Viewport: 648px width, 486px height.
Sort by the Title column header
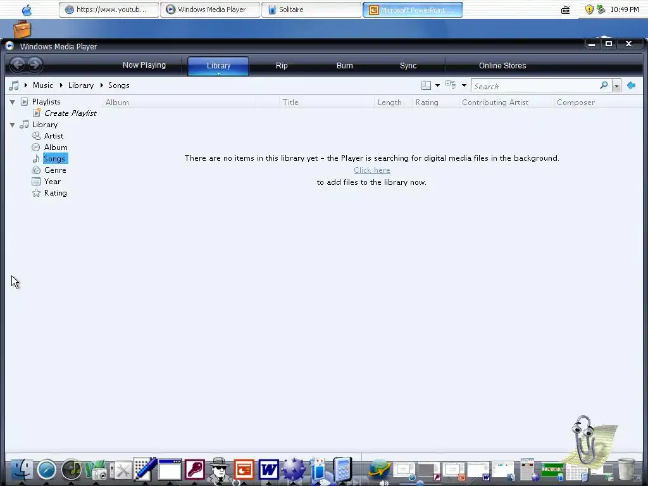[x=327, y=102]
